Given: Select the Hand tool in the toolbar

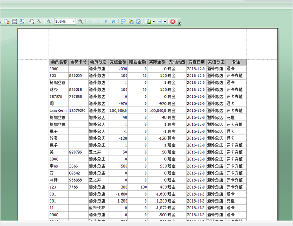Looking at the screenshot, I should pyautogui.click(x=32, y=21).
